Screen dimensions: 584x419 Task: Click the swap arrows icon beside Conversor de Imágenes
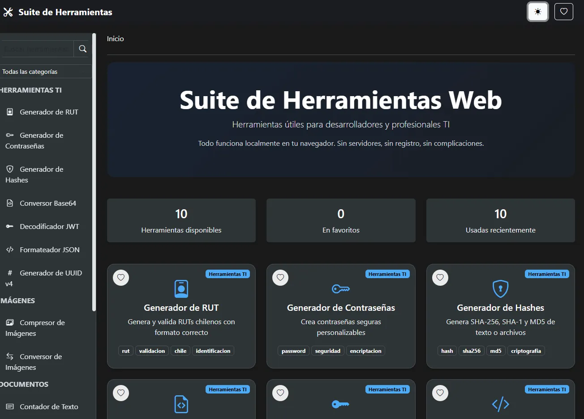click(10, 356)
